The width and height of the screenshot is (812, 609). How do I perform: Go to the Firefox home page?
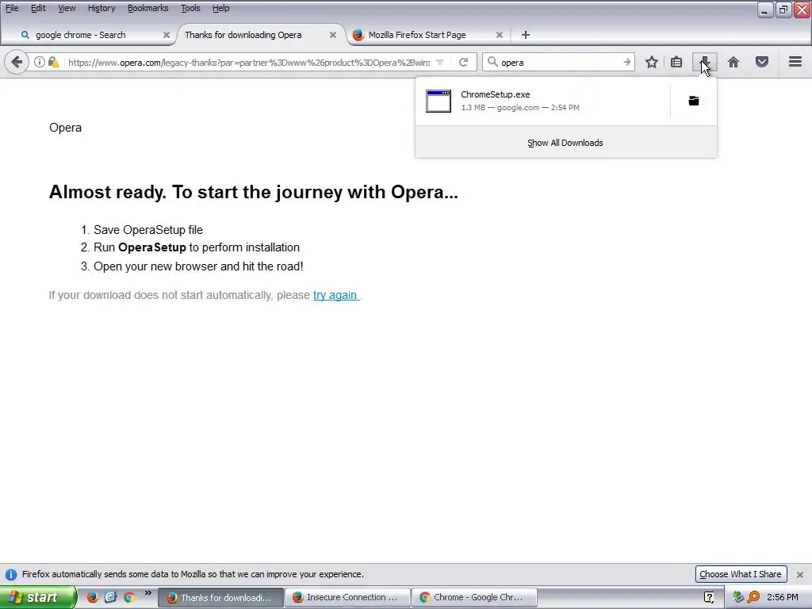point(733,62)
